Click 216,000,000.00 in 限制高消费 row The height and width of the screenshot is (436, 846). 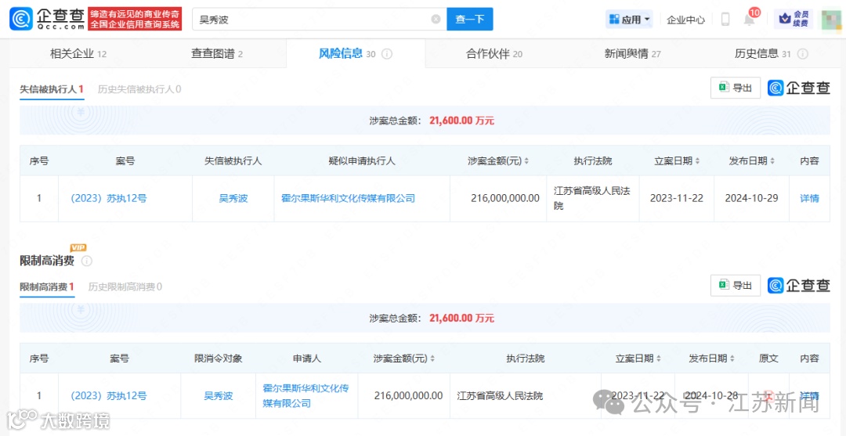[x=408, y=395]
